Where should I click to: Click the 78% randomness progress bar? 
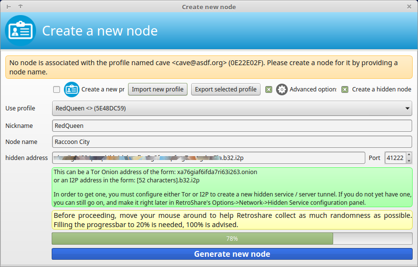pos(232,238)
